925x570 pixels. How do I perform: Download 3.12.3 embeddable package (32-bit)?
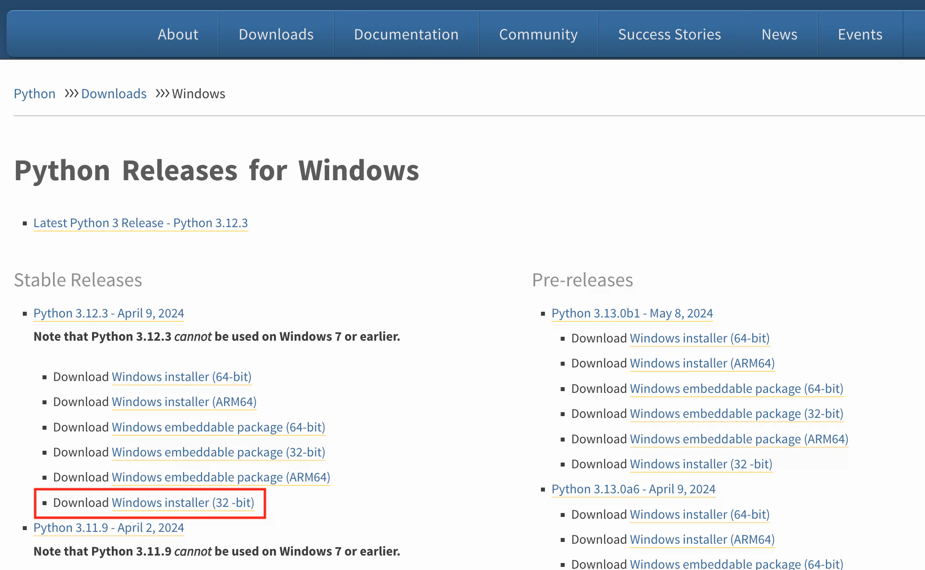click(218, 452)
